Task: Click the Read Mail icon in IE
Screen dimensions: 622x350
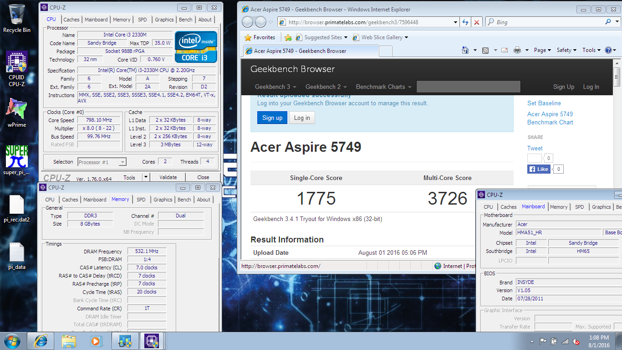Action: [x=505, y=50]
